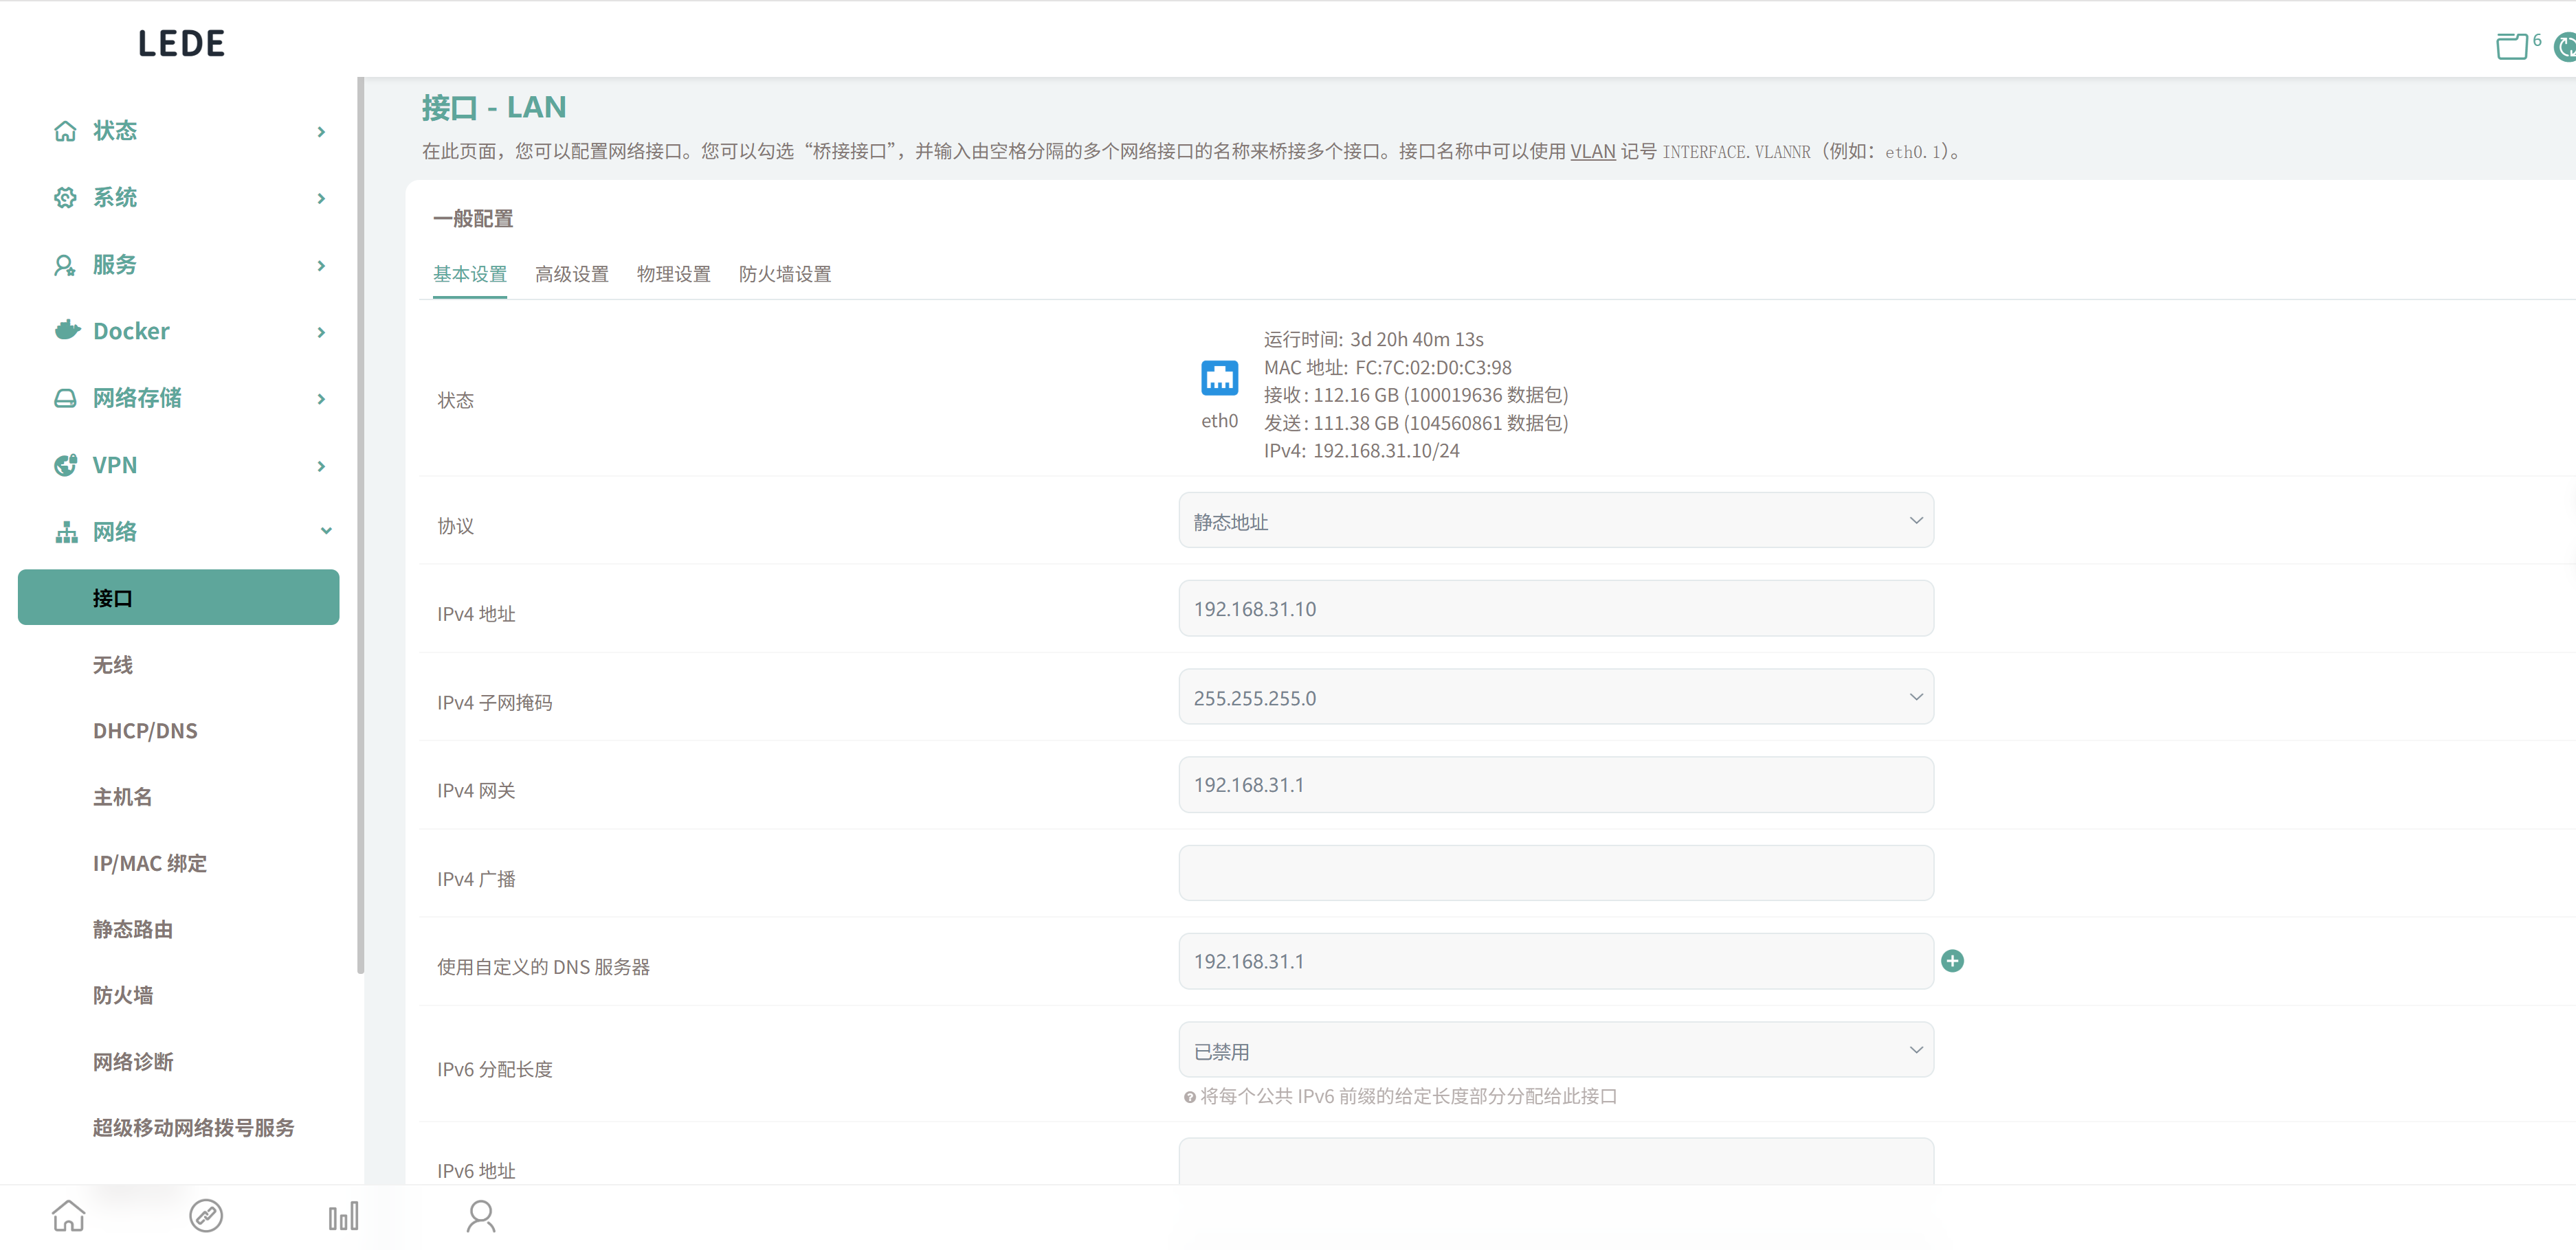Image resolution: width=2576 pixels, height=1250 pixels.
Task: Open the 协议 protocol dropdown
Action: click(x=1555, y=521)
